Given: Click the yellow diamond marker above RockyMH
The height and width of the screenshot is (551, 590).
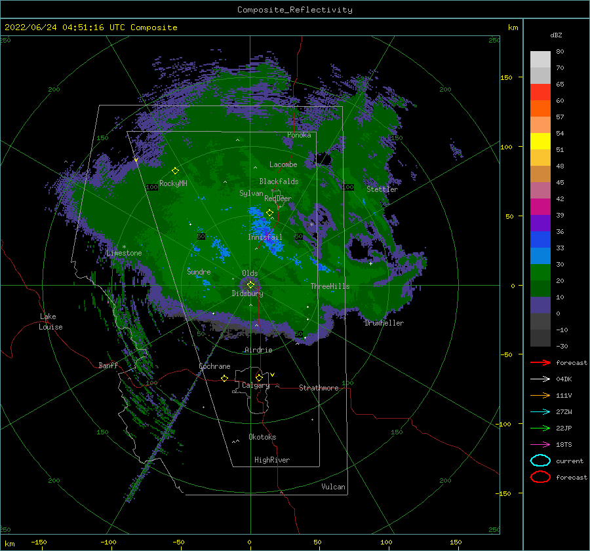Looking at the screenshot, I should coord(175,171).
